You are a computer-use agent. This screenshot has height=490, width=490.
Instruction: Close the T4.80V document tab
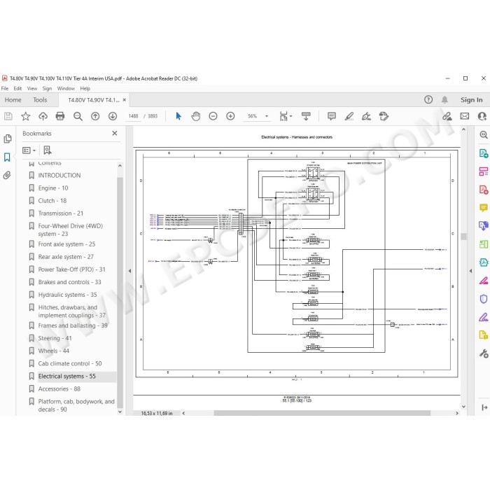[125, 99]
